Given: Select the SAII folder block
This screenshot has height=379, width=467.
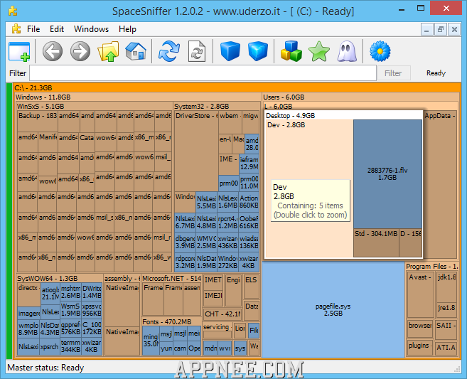Looking at the screenshot, I should click(446, 329).
